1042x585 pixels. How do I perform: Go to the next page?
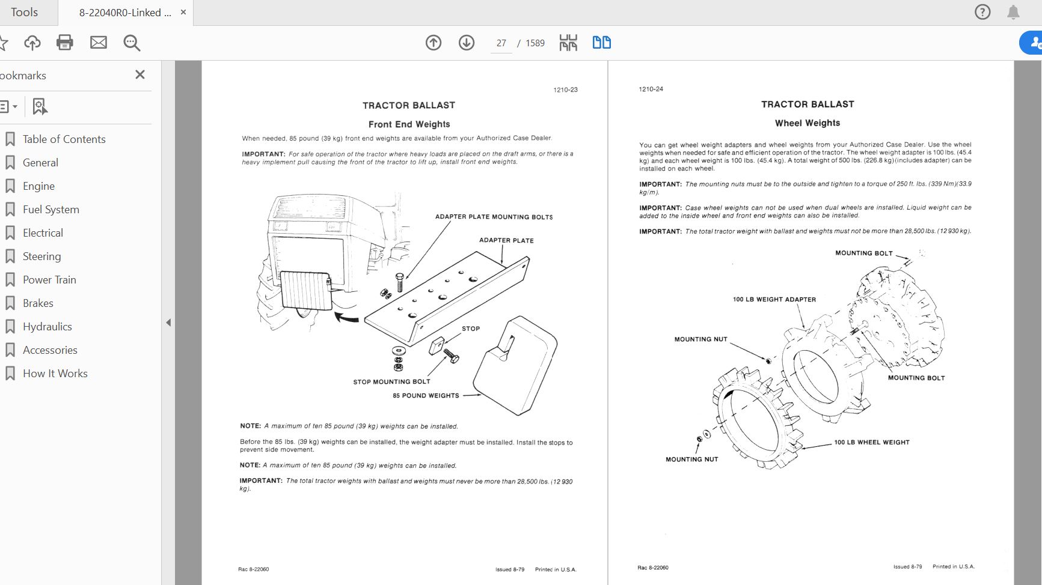click(466, 43)
